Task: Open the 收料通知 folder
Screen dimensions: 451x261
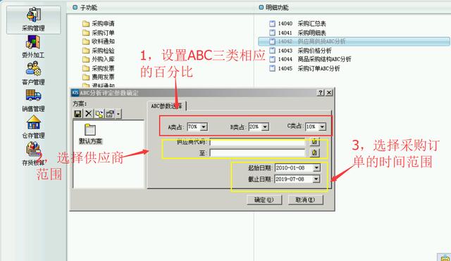Action: 99,42
